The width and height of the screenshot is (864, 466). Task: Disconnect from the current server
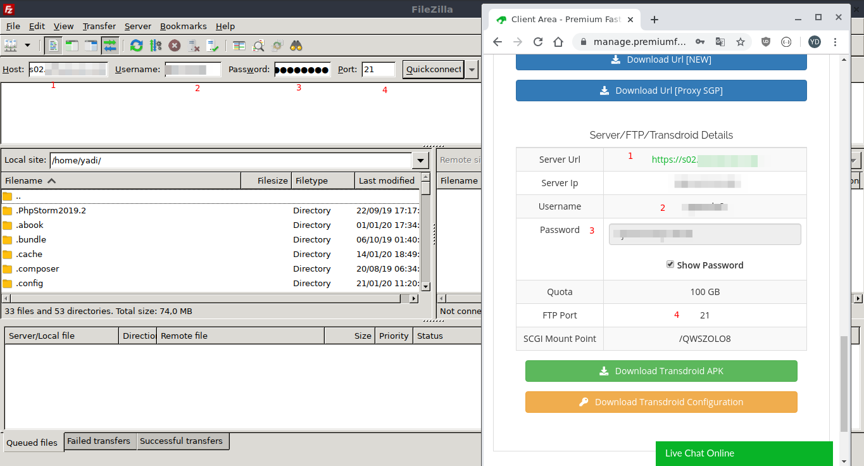click(x=194, y=46)
